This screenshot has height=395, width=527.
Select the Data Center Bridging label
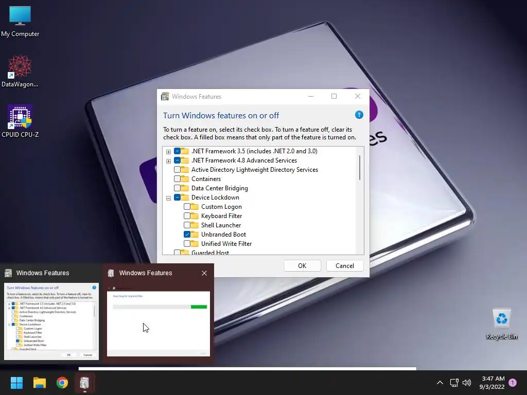tap(219, 188)
